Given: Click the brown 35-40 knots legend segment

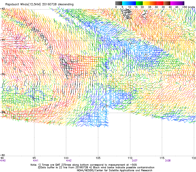Looking at the screenshot, I should tap(167, 3).
